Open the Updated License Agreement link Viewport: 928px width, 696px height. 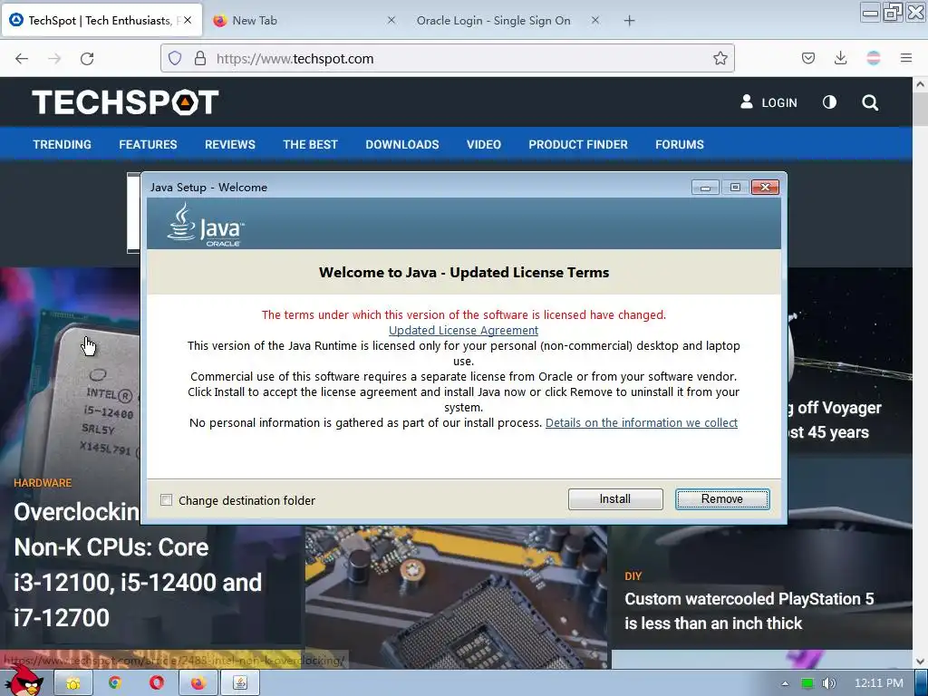click(x=463, y=330)
